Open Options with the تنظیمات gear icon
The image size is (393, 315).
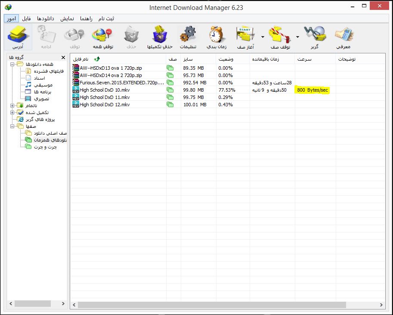(x=188, y=34)
